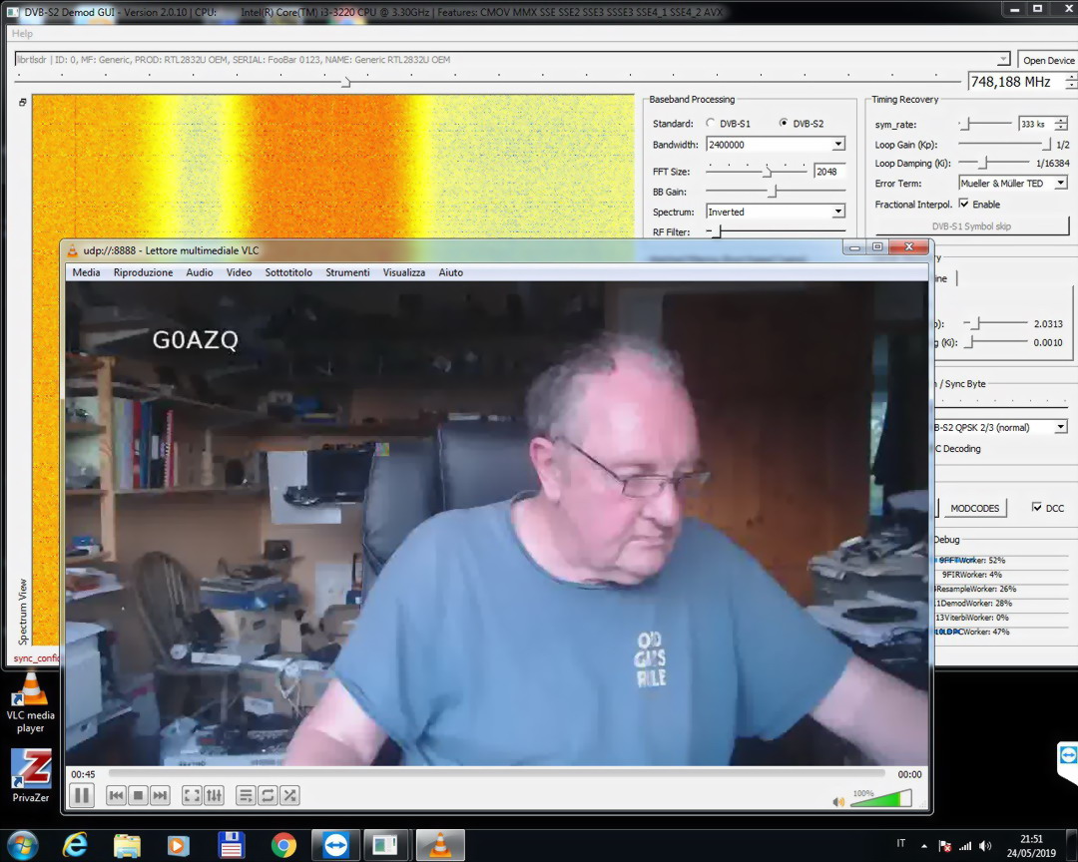This screenshot has width=1078, height=862.
Task: Toggle VLC loop mode
Action: [268, 795]
